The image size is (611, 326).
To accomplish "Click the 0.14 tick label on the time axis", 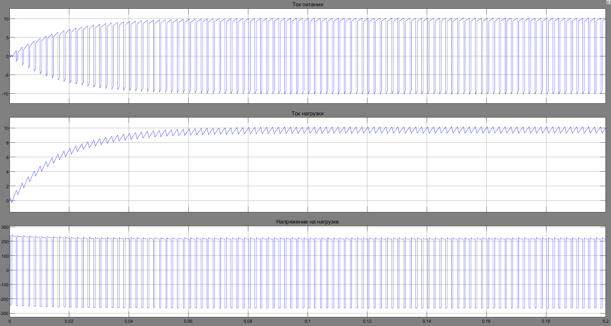I will [427, 321].
